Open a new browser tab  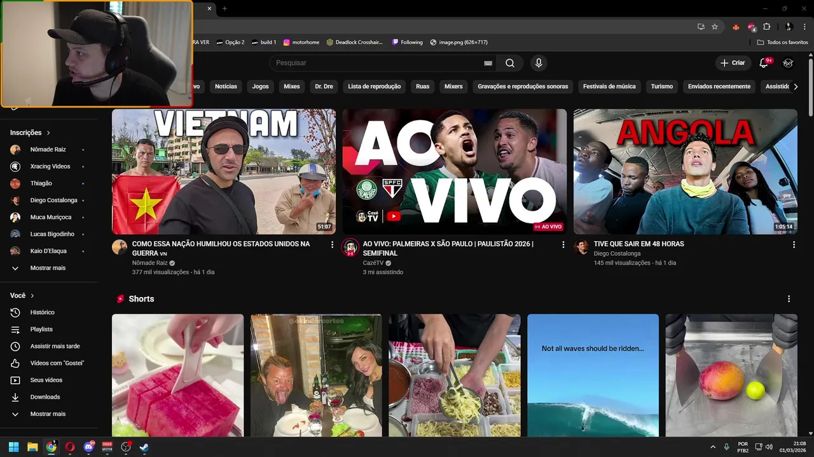(224, 8)
